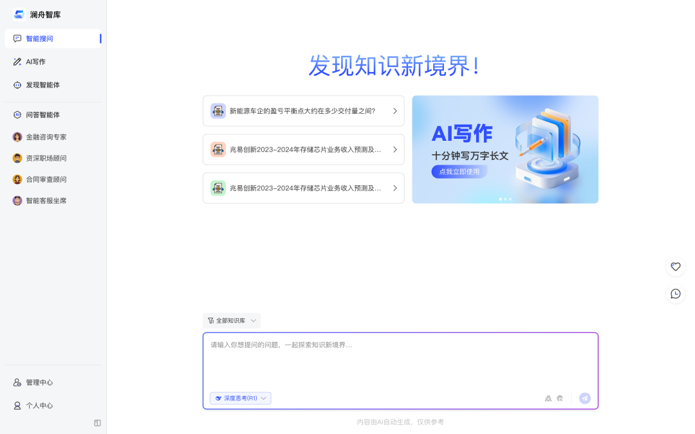Image resolution: width=695 pixels, height=434 pixels.
Task: Click the 点我立即使用 banner button
Action: 459,172
